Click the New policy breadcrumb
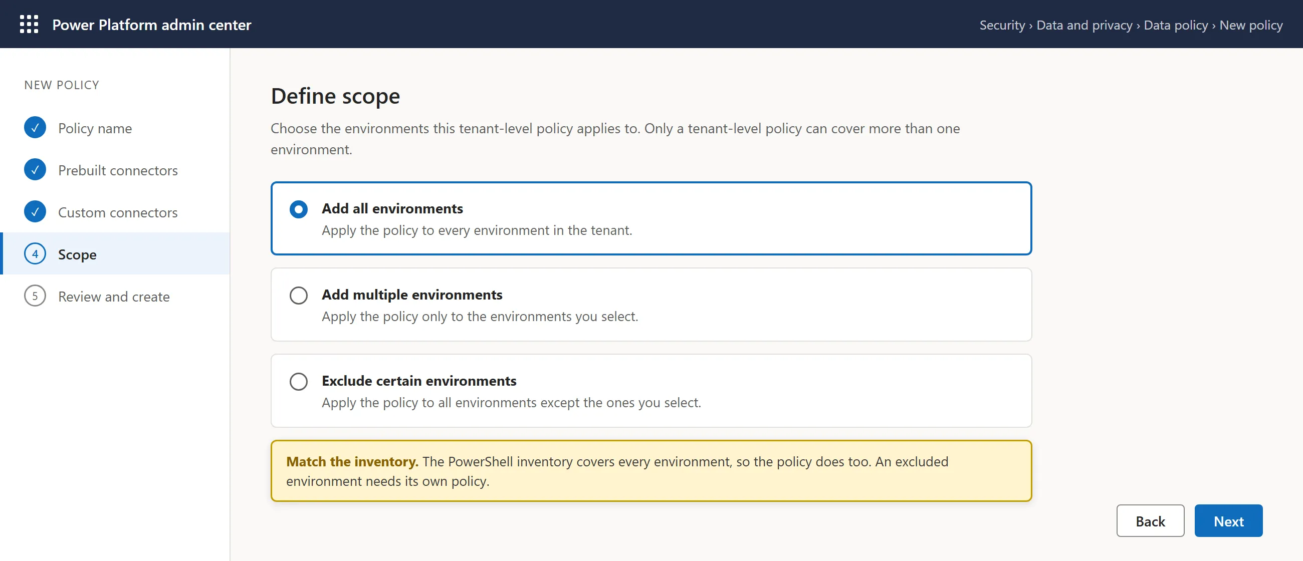Screen dimensions: 1303x561 click(x=1251, y=25)
